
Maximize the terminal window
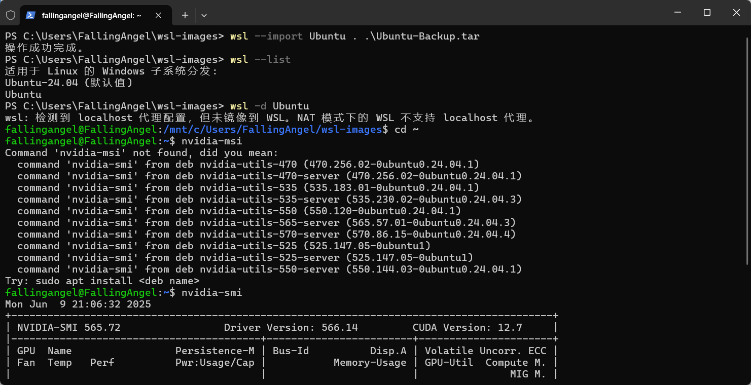point(707,12)
